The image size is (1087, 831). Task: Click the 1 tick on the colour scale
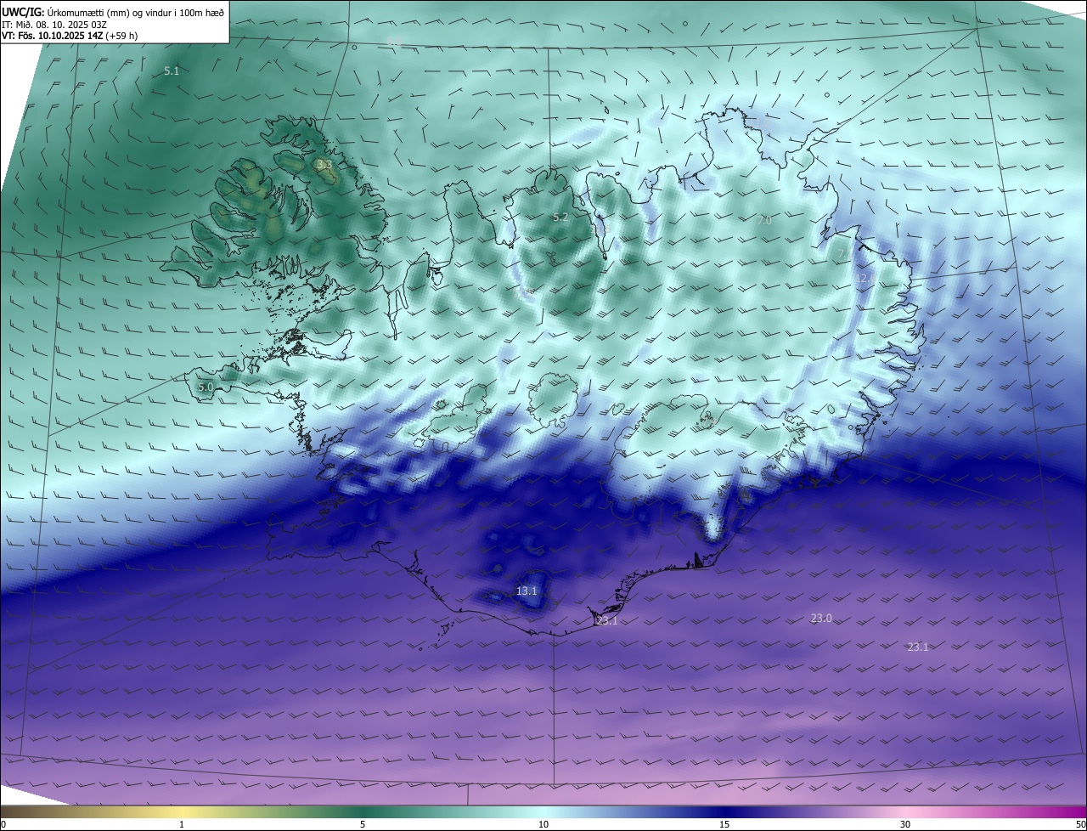(182, 825)
